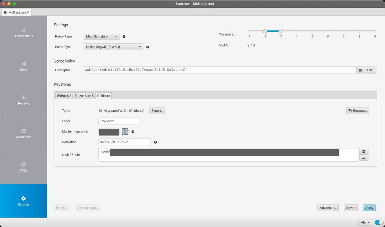
Task: Show QR code for the xpub key
Action: [364, 151]
